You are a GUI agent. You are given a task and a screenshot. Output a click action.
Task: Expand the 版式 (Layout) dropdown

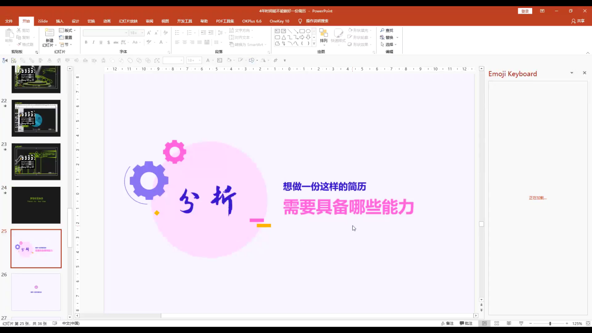tap(67, 30)
